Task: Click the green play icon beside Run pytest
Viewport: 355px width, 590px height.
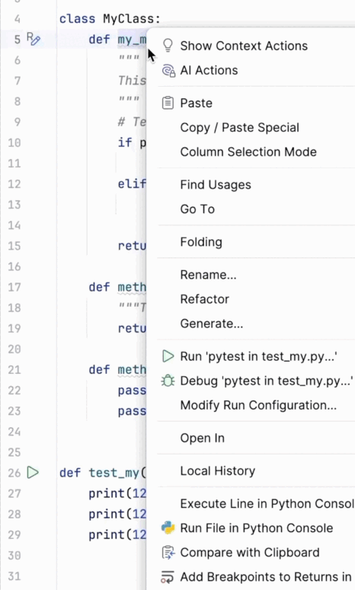Action: click(168, 356)
